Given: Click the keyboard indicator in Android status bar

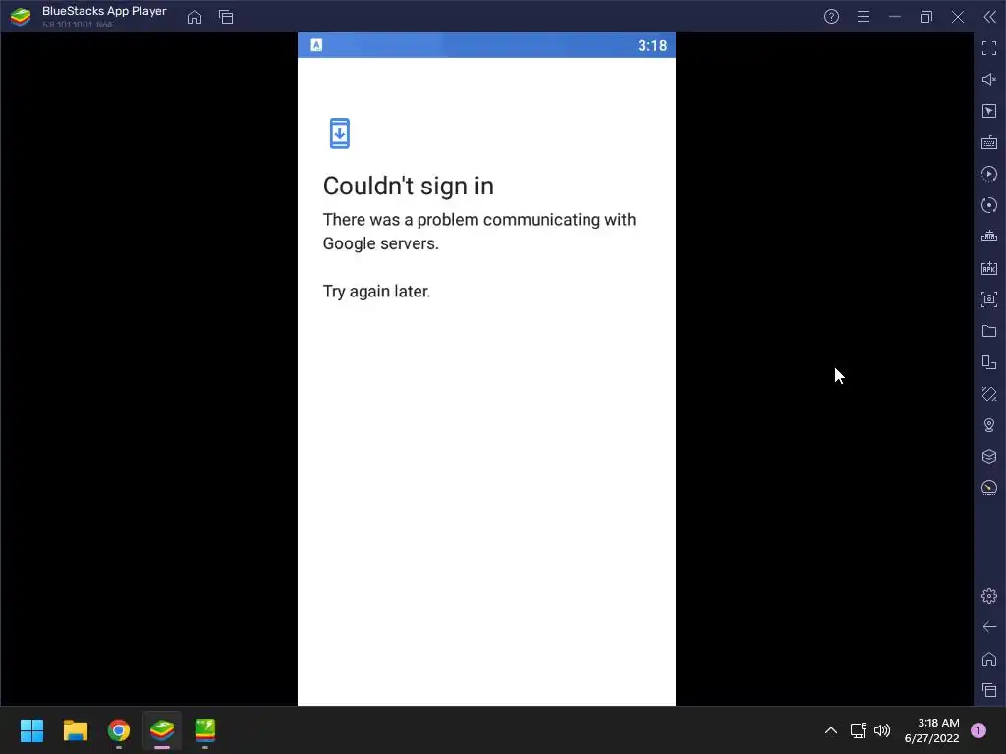Looking at the screenshot, I should [x=316, y=45].
